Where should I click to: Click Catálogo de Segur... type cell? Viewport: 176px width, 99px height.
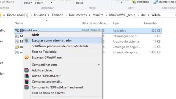126,47
